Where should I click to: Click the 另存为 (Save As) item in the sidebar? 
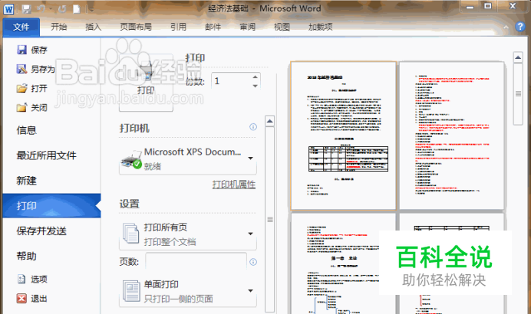click(35, 69)
